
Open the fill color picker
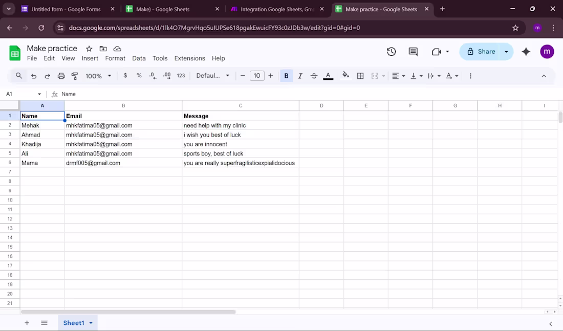tap(345, 76)
